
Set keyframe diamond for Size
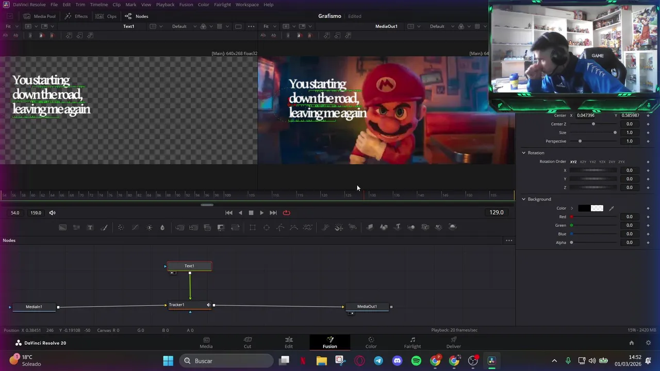click(x=648, y=132)
